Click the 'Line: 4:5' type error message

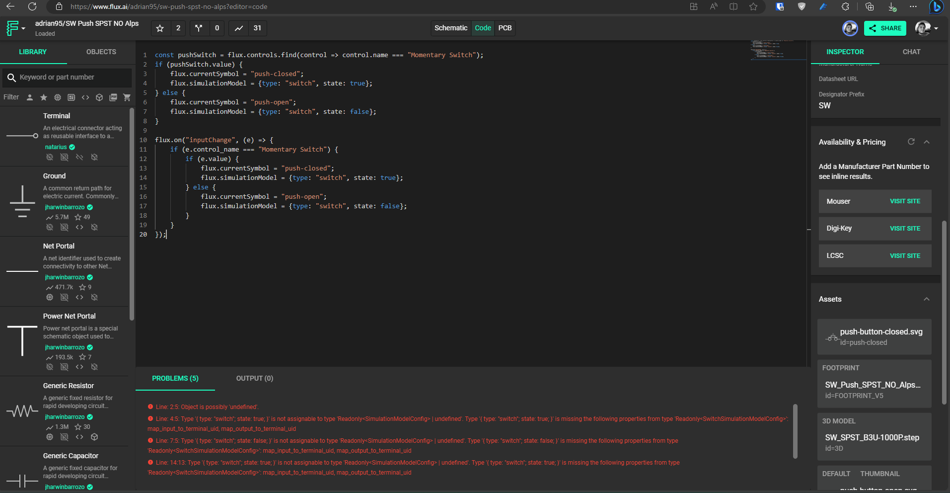tap(467, 424)
